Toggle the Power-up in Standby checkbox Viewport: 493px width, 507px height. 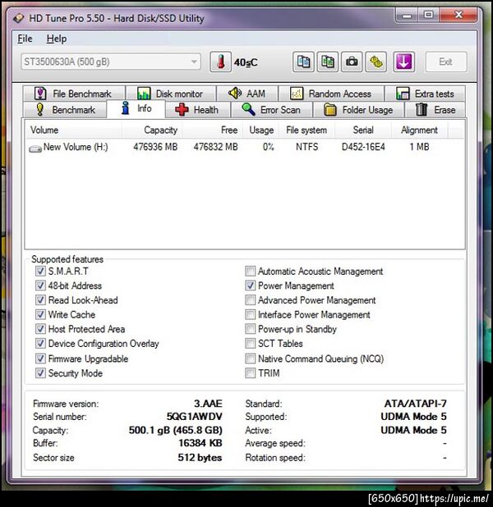tap(250, 329)
